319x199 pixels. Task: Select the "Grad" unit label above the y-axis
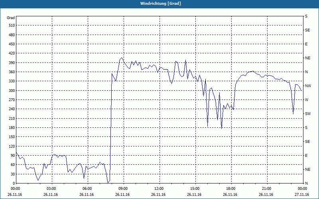(11, 18)
